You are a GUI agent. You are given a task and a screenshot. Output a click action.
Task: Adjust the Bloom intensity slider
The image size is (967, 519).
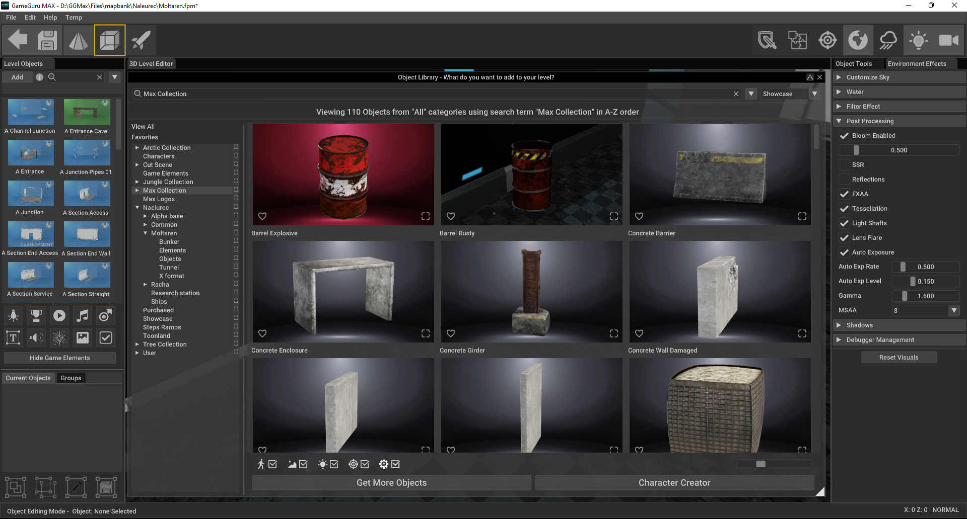[856, 150]
